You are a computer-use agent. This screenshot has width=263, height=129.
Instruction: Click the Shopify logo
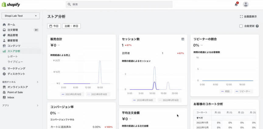click(11, 5)
